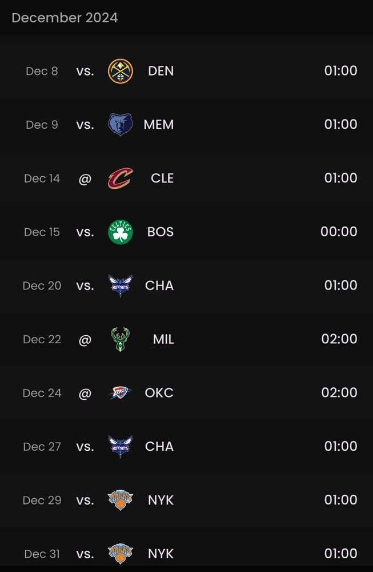Click the Knicks logo on Dec 31
Image resolution: width=373 pixels, height=572 pixels.
tap(120, 554)
